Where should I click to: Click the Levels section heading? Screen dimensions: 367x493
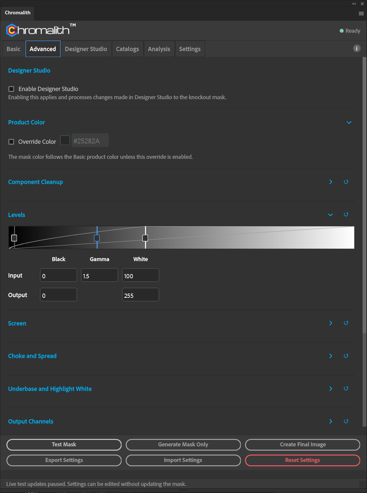tap(17, 215)
